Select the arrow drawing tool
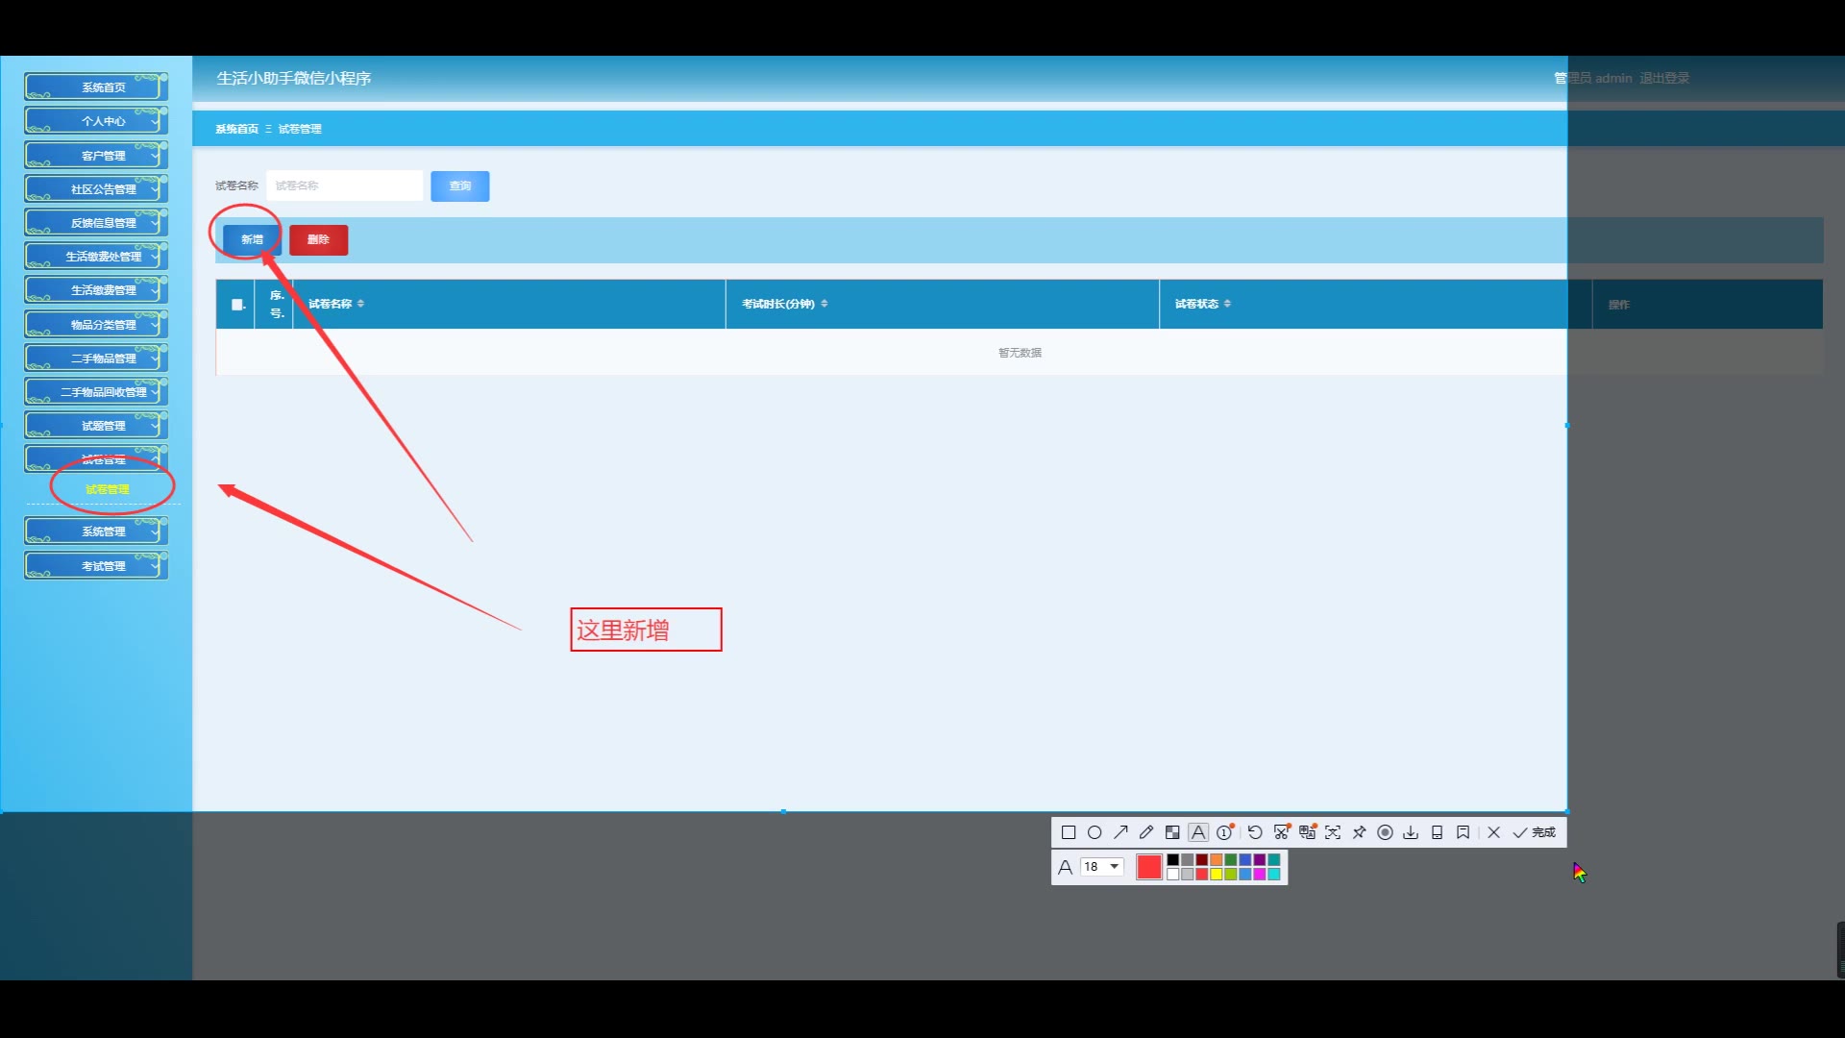1845x1038 pixels. click(1120, 832)
